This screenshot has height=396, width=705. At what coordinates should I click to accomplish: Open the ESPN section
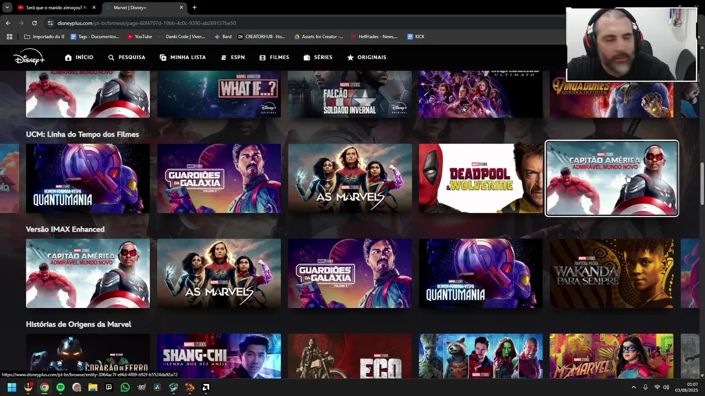pos(232,57)
